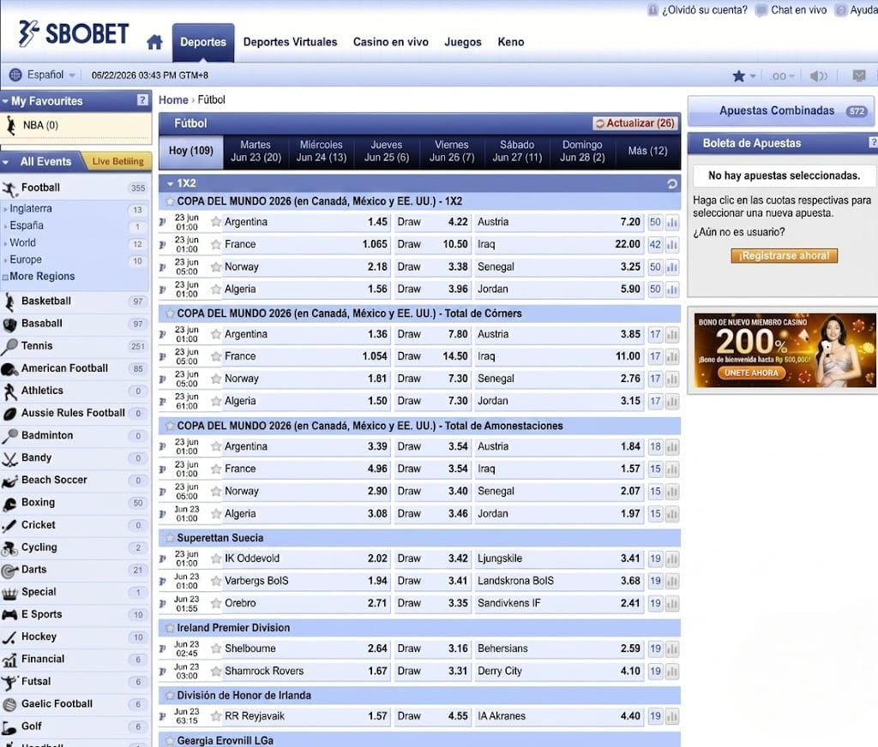
Task: Expand the favourites star dropdown arrow
Action: (x=753, y=76)
